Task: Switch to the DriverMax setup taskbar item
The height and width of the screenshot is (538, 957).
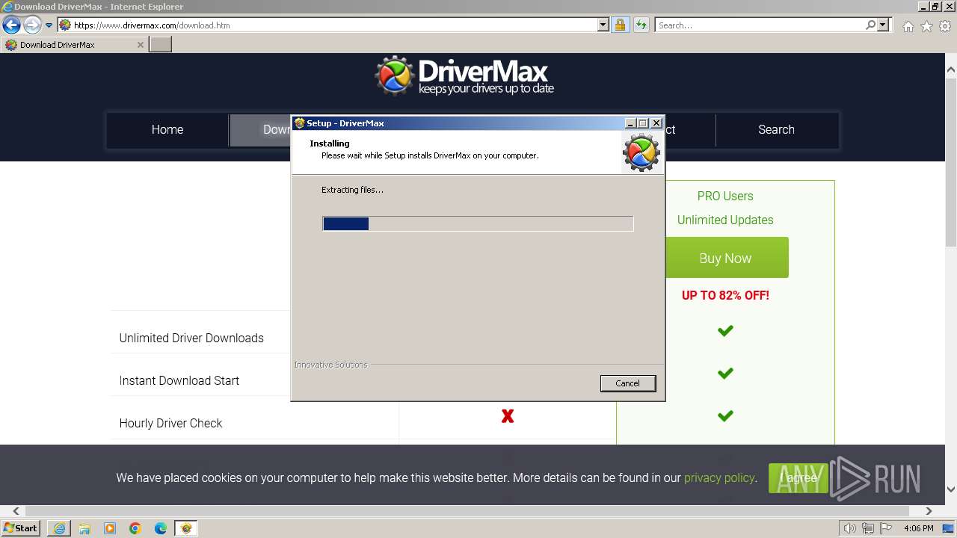Action: pos(186,528)
